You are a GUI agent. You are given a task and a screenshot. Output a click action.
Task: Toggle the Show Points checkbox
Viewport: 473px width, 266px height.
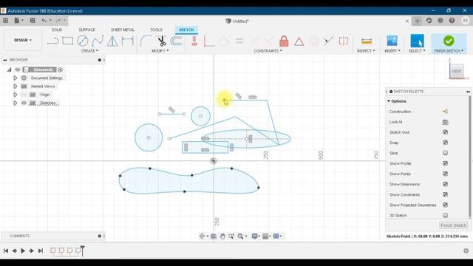point(445,174)
